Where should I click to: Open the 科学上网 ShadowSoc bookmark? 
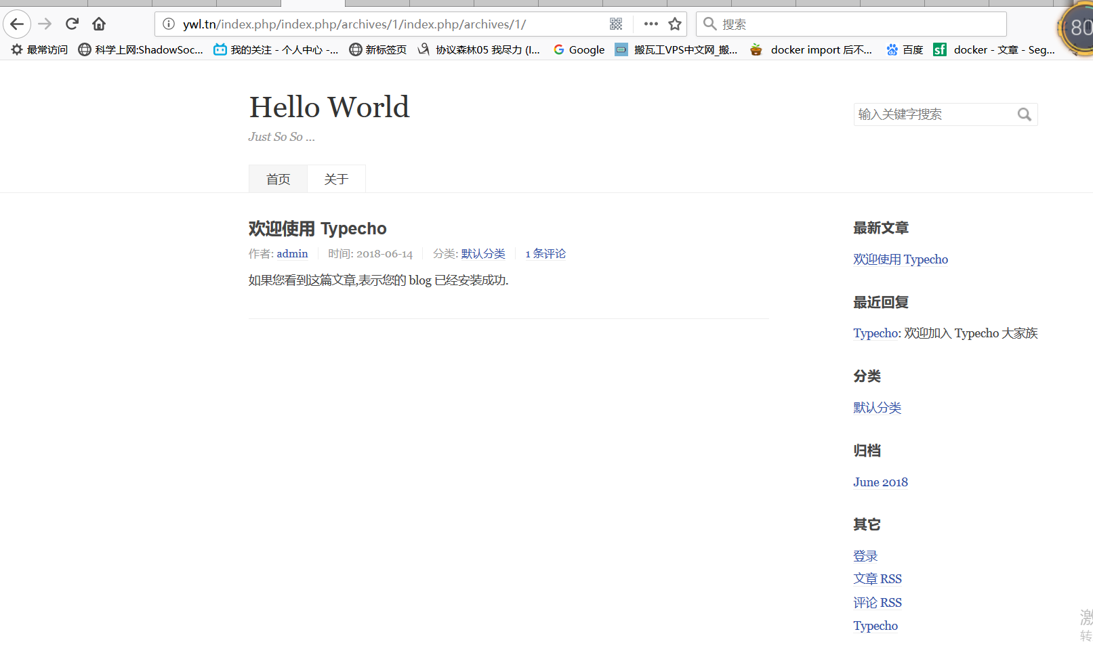[140, 49]
